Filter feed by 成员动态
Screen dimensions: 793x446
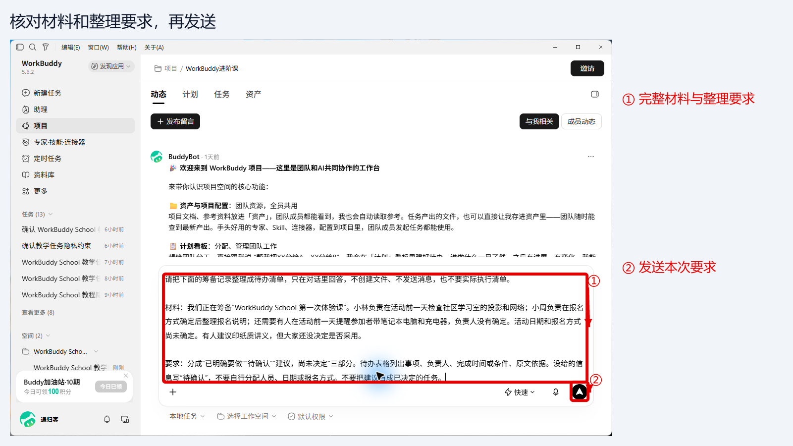(582, 121)
